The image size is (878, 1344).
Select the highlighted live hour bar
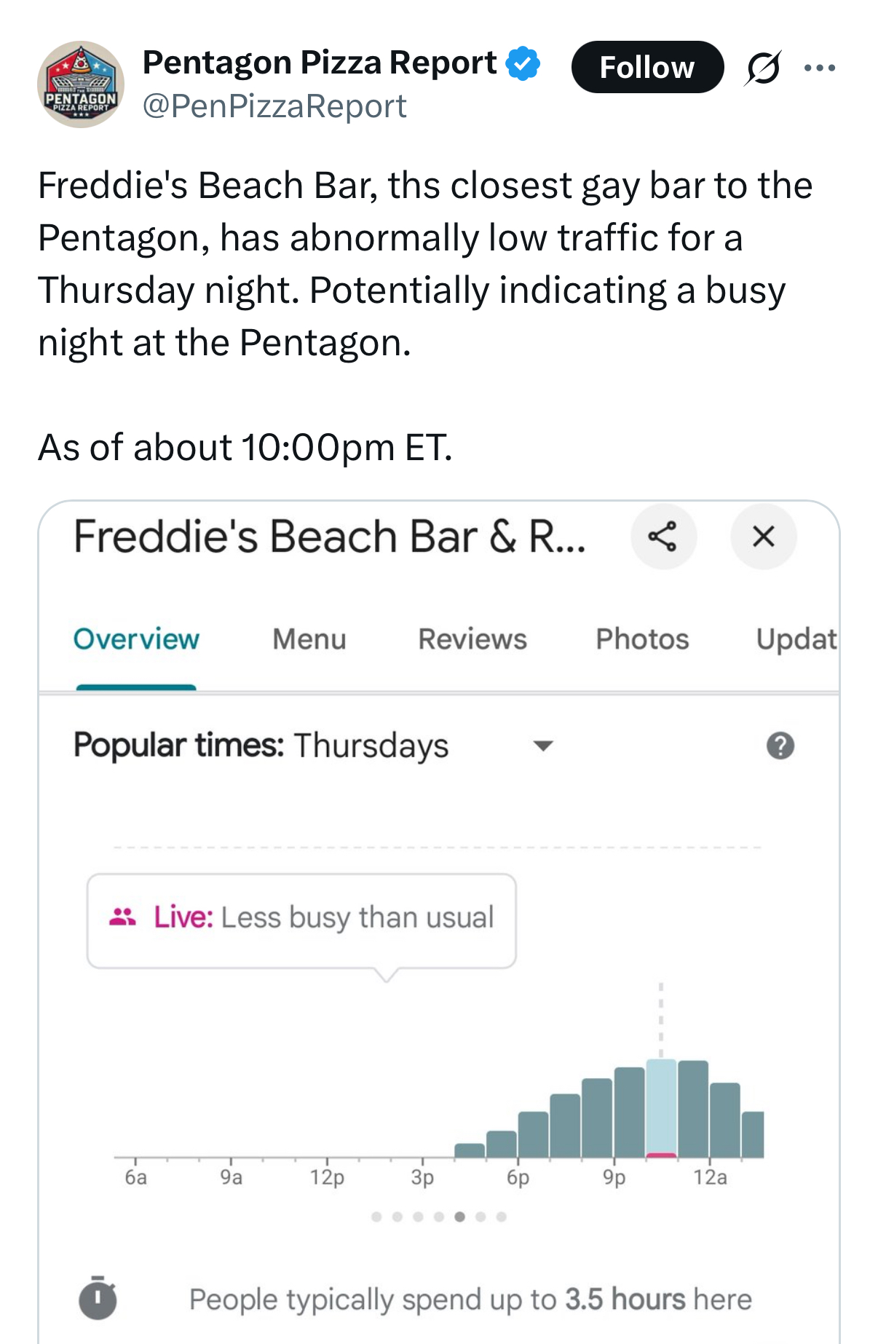pos(661,1108)
